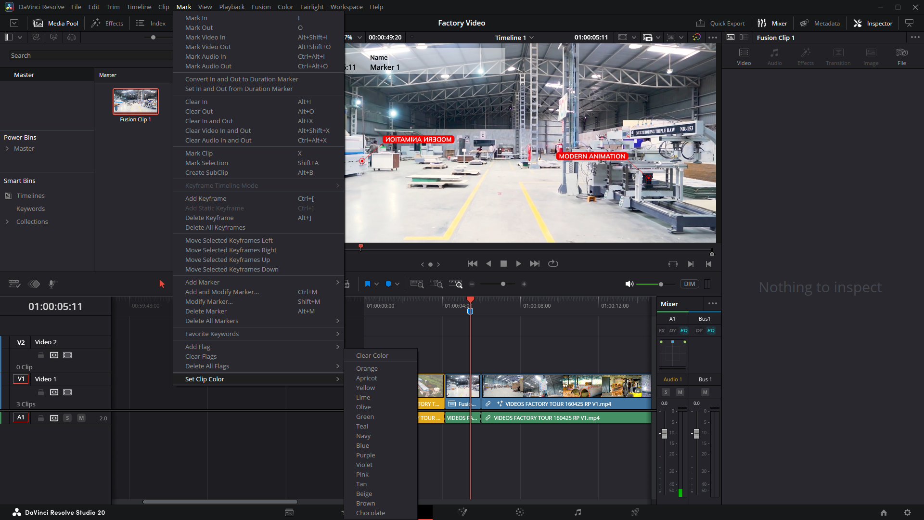Click Quick Export
The height and width of the screenshot is (520, 924).
click(x=720, y=23)
